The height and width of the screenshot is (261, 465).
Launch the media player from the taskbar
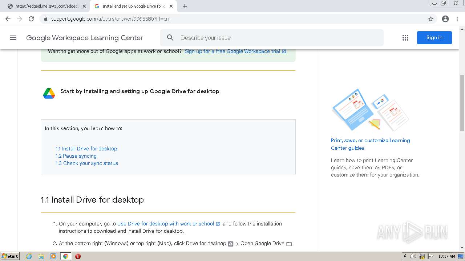click(x=53, y=256)
